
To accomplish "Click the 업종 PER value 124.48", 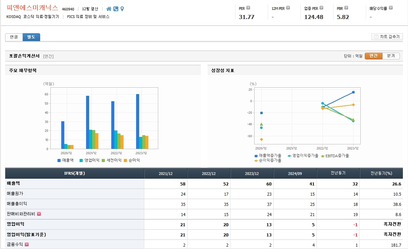I will click(x=313, y=17).
